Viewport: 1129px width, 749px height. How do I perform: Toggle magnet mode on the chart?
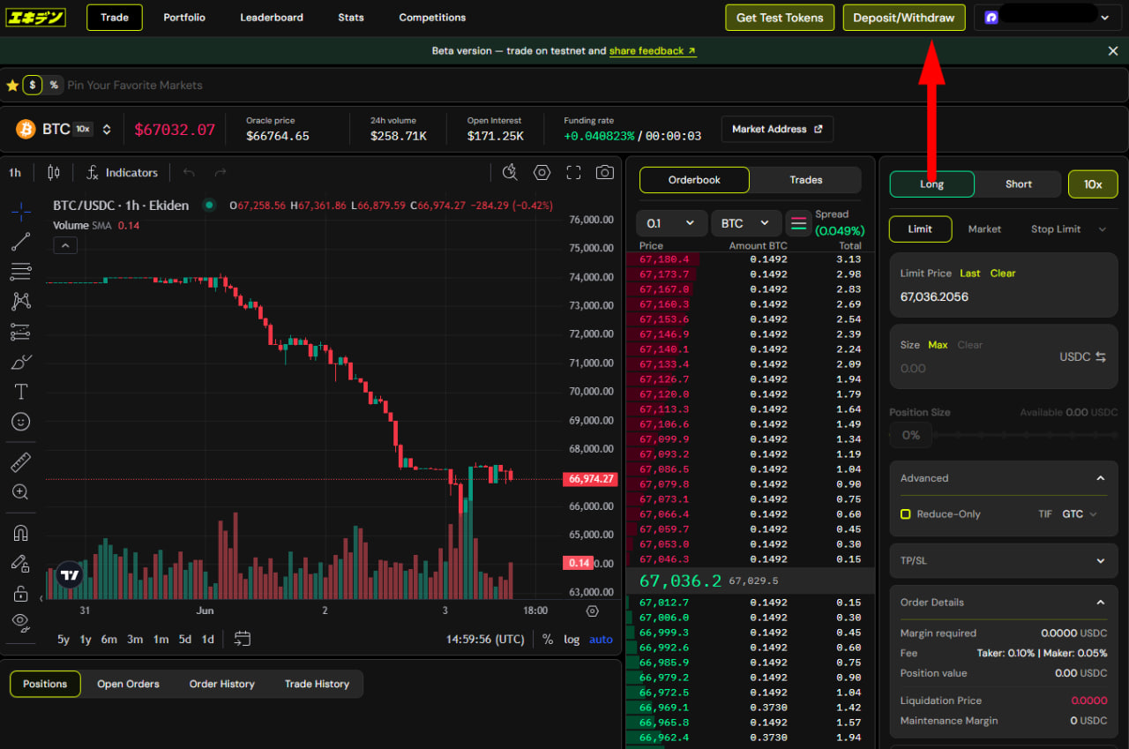point(21,533)
